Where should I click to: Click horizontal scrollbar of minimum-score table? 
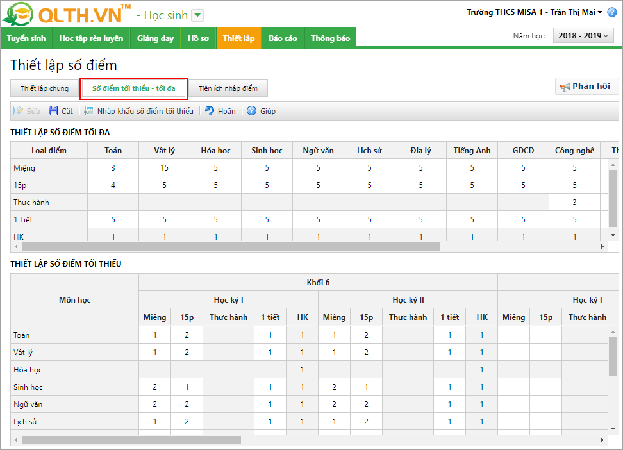tap(131, 440)
